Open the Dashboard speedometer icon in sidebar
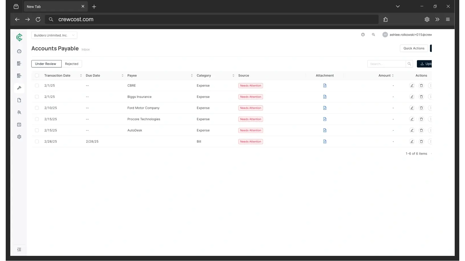The height and width of the screenshot is (261, 465). coord(19,51)
